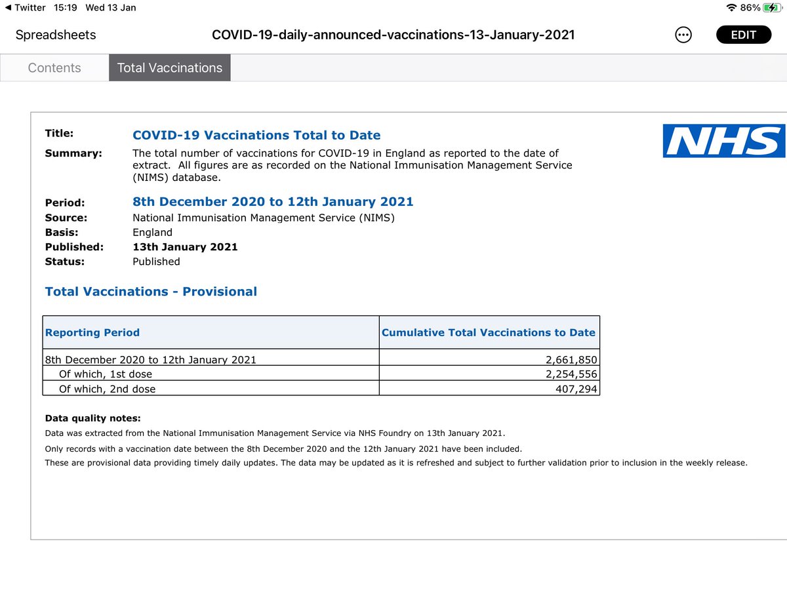Select the Spreadsheets back navigation label

(x=55, y=35)
